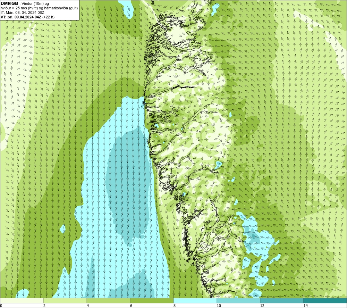The width and height of the screenshot is (347, 308).
Task: Select the 2–4 m/s light green legend swatch
Action: point(65,300)
